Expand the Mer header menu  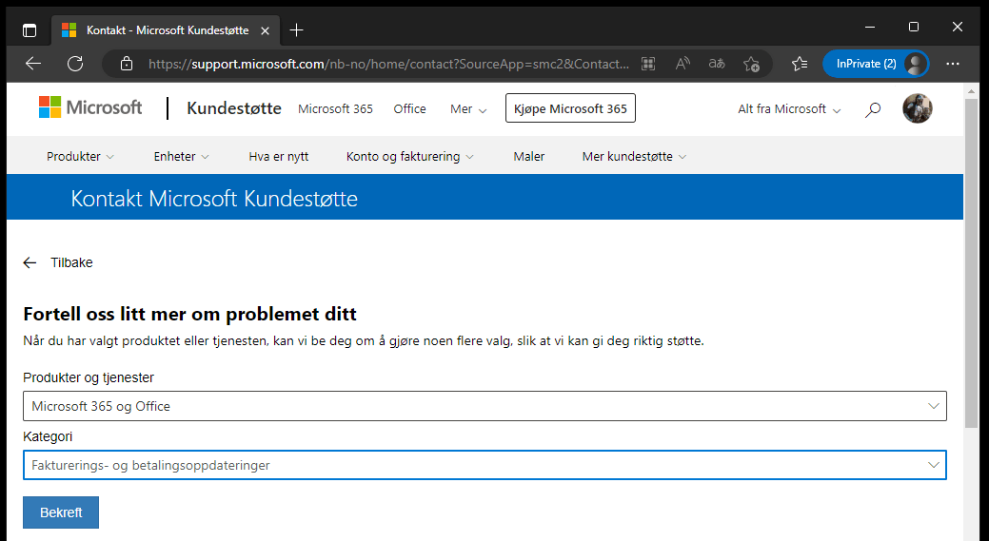(468, 109)
